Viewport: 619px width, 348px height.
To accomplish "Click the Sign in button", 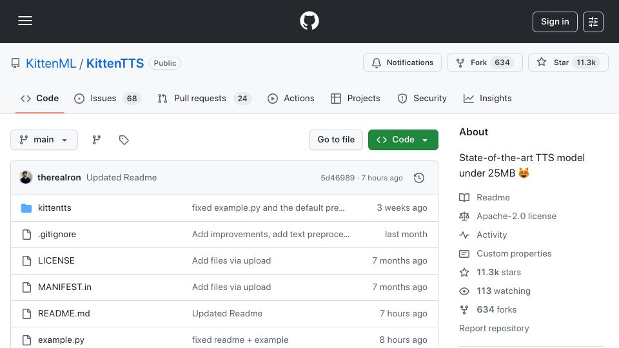I will click(555, 22).
